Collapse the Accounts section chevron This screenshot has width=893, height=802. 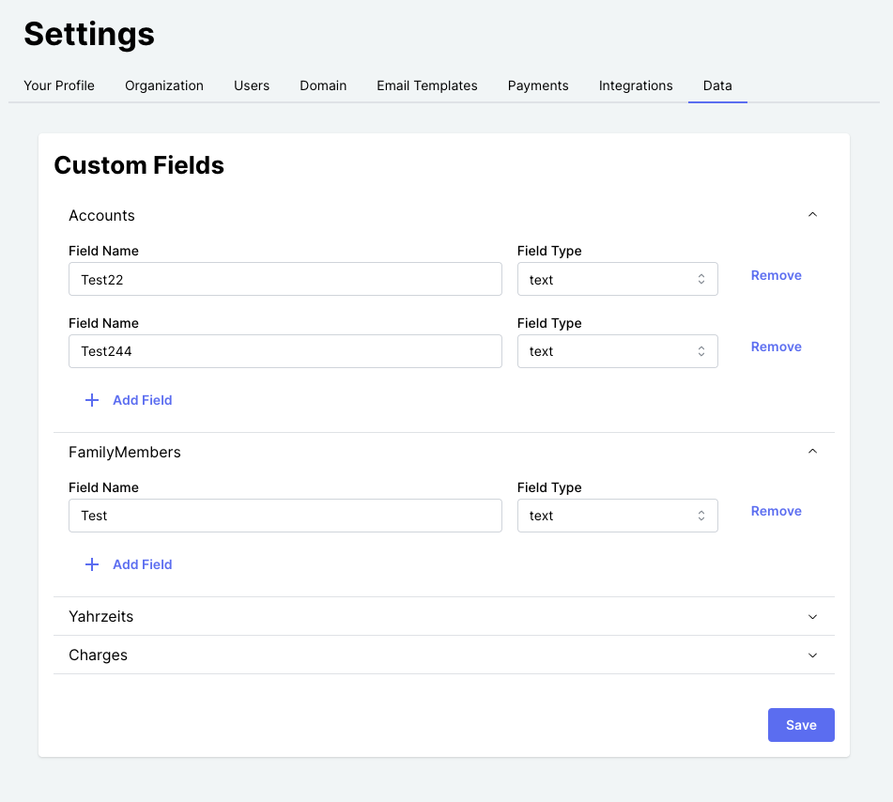[812, 215]
